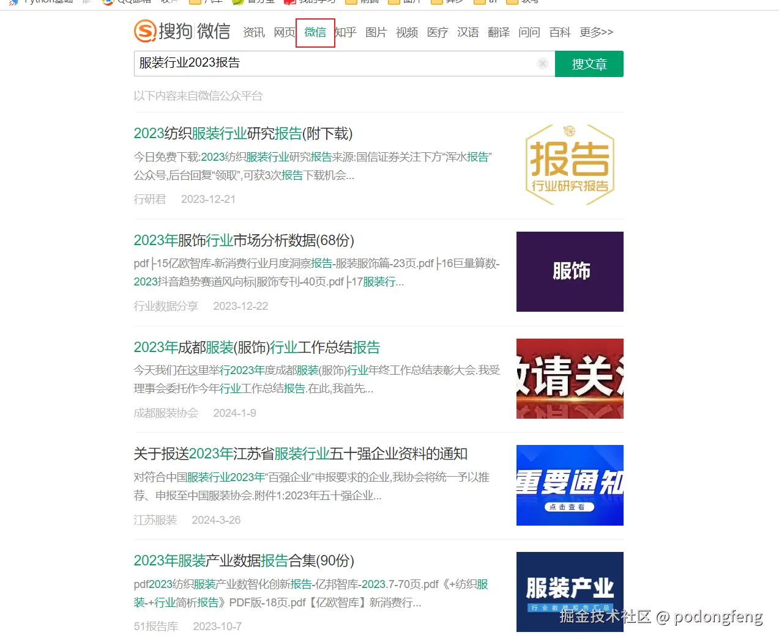Image resolution: width=779 pixels, height=643 pixels.
Task: Open article 2023年服装产业数据报告合集(90份)
Action: pos(244,561)
